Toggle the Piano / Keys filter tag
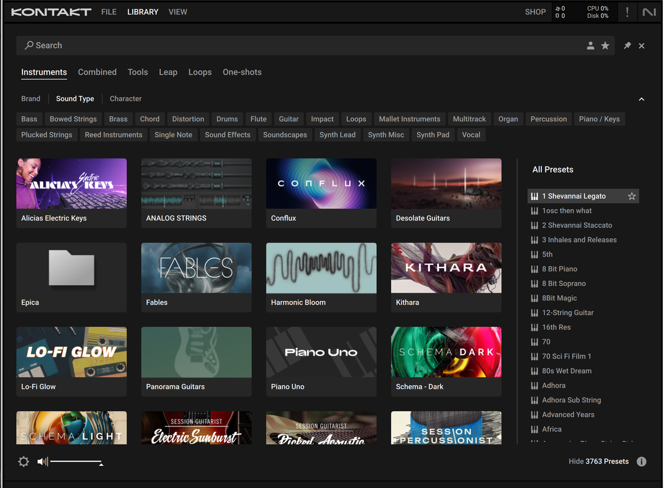The image size is (664, 488). click(x=599, y=119)
